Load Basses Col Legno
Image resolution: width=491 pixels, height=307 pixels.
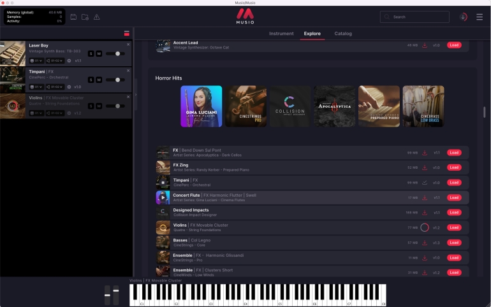tap(454, 243)
